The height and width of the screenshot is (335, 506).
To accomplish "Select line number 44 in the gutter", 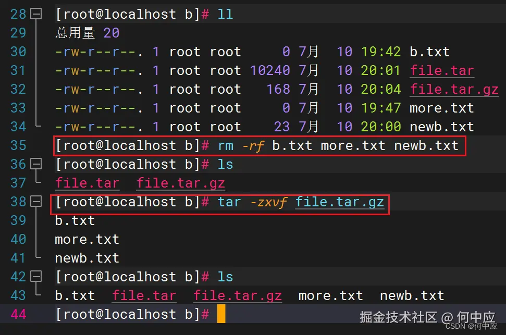I will click(18, 314).
